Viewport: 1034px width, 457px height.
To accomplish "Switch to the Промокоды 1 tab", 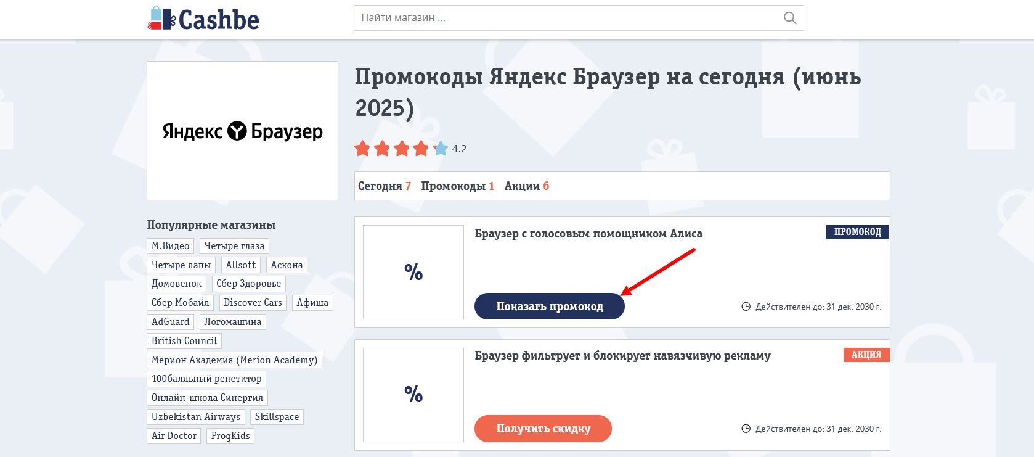I will click(x=458, y=186).
